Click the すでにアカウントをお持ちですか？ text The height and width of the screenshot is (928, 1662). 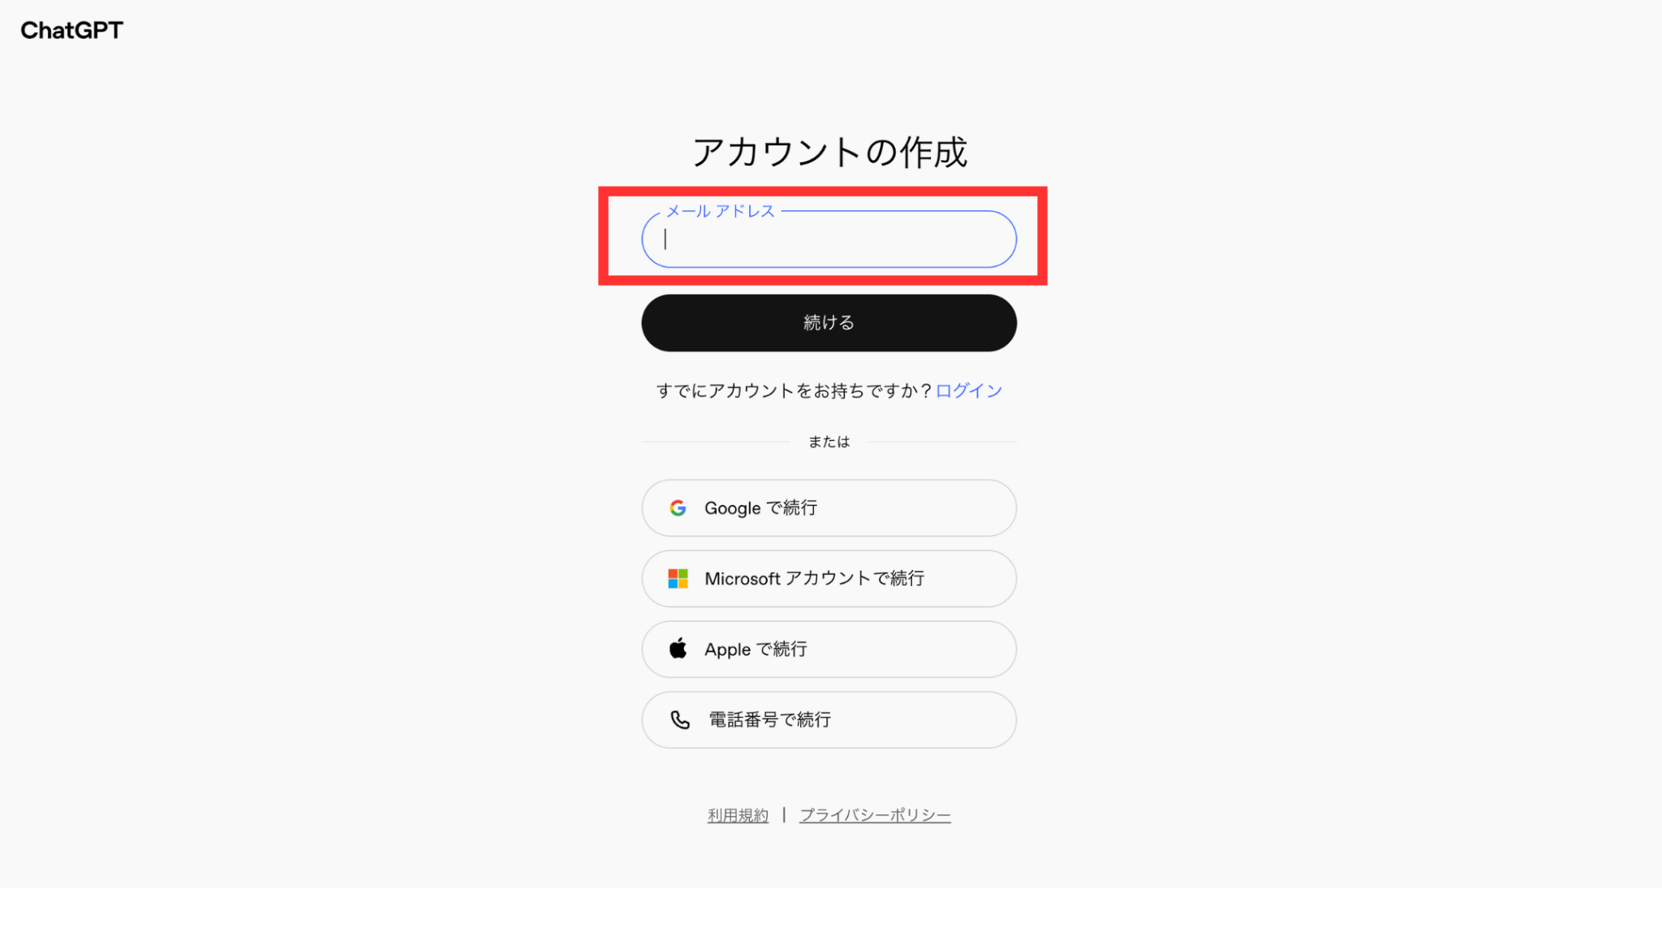click(794, 391)
